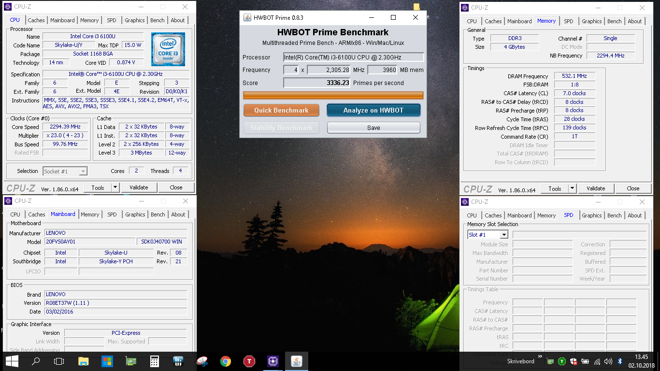
Task: Open Memory tab in CPU-Z Mainboard window
Action: tap(90, 214)
